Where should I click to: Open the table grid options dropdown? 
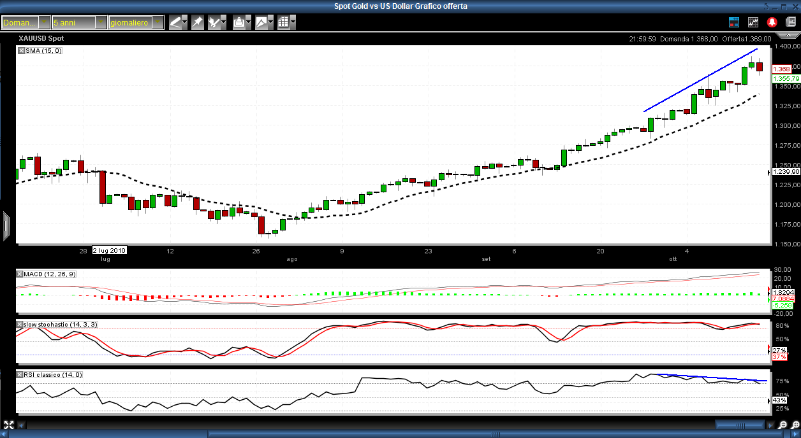pos(293,22)
